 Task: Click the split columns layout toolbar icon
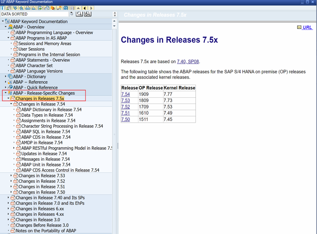(x=72, y=8)
